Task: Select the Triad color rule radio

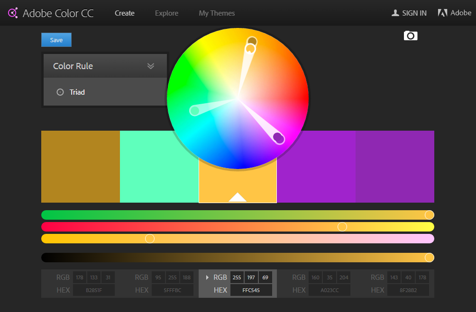Action: 60,92
